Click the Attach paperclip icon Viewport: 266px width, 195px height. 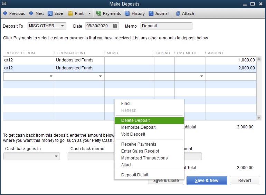tap(178, 13)
